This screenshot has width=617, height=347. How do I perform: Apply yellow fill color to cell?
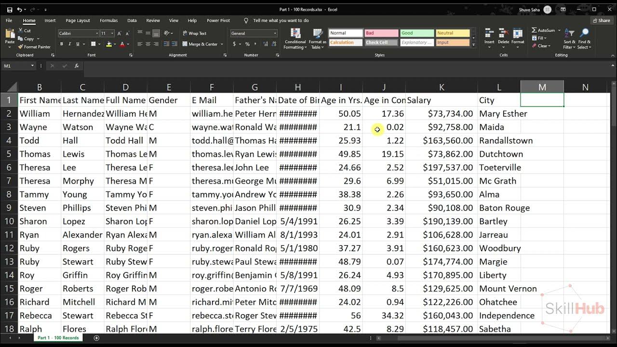(109, 44)
